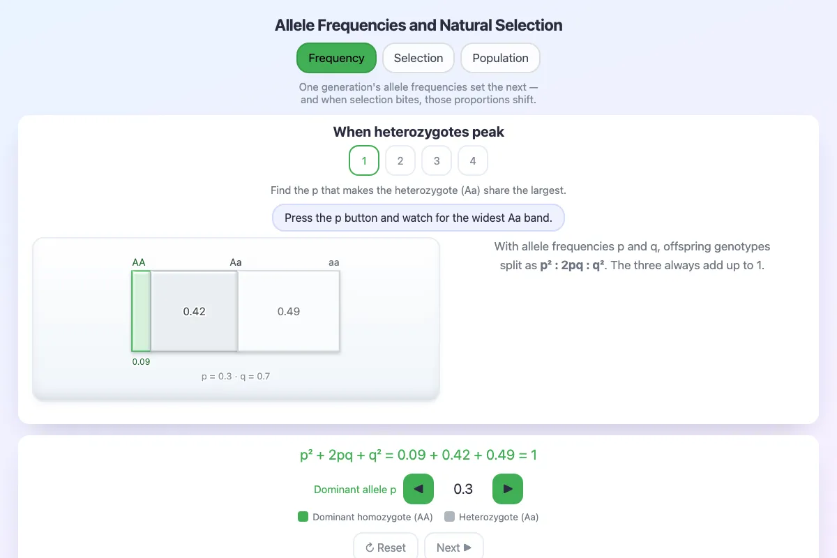
Task: Click the aa band showing 0.49
Action: point(289,311)
